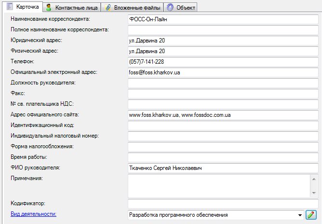The width and height of the screenshot is (322, 224).
Task: Click inside the Примечания text area
Action: point(219,185)
